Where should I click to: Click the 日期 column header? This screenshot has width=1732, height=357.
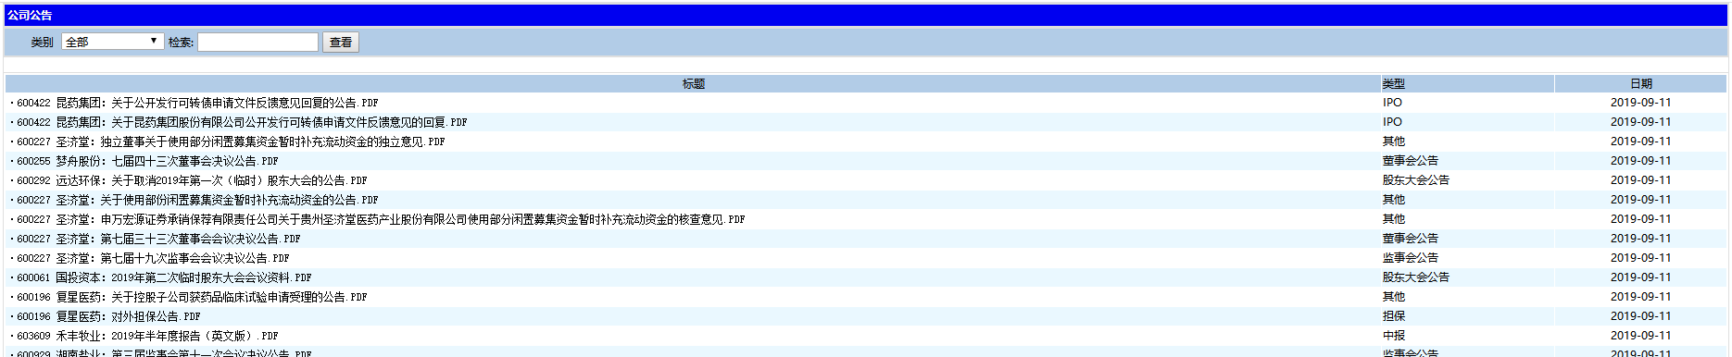point(1640,83)
